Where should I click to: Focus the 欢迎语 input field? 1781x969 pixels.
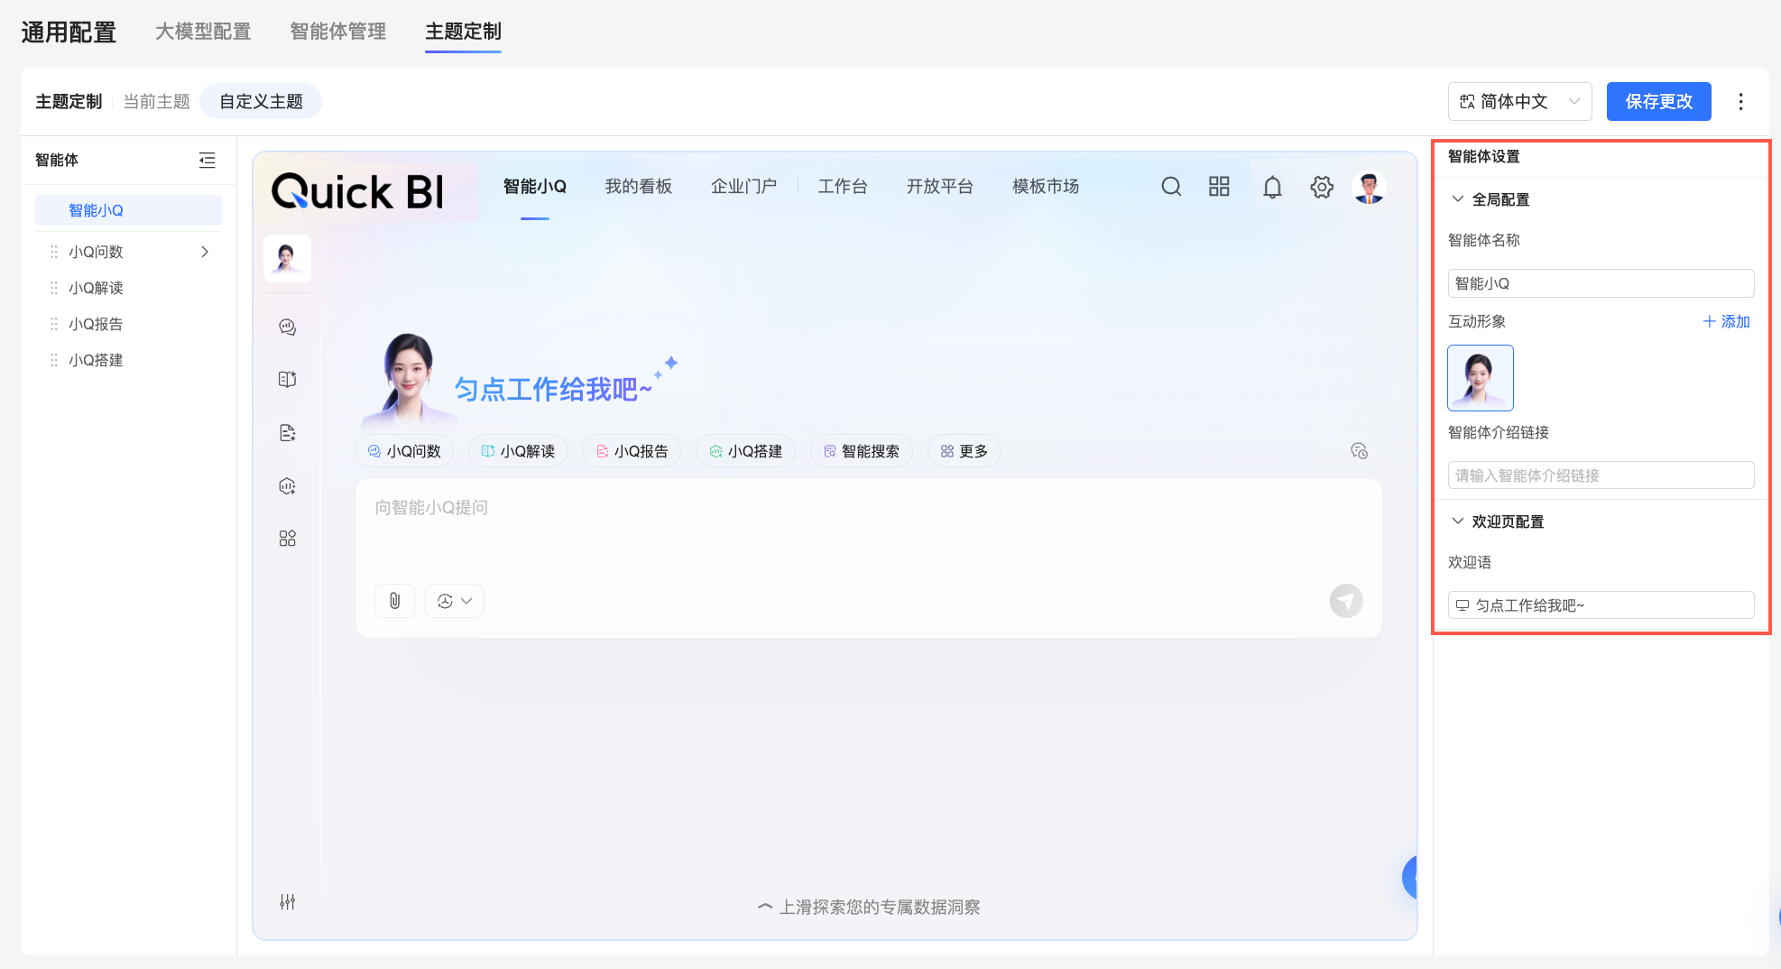pyautogui.click(x=1601, y=605)
